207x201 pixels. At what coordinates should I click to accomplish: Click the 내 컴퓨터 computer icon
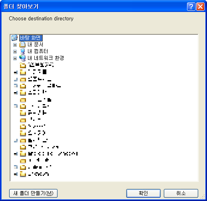pos(22,51)
